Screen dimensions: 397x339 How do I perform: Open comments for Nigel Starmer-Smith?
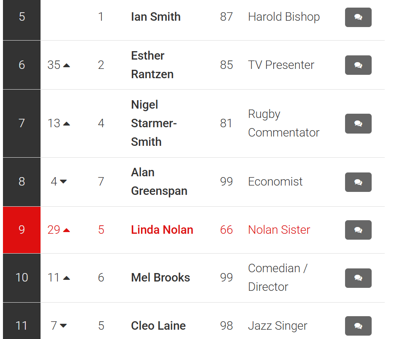click(x=358, y=123)
